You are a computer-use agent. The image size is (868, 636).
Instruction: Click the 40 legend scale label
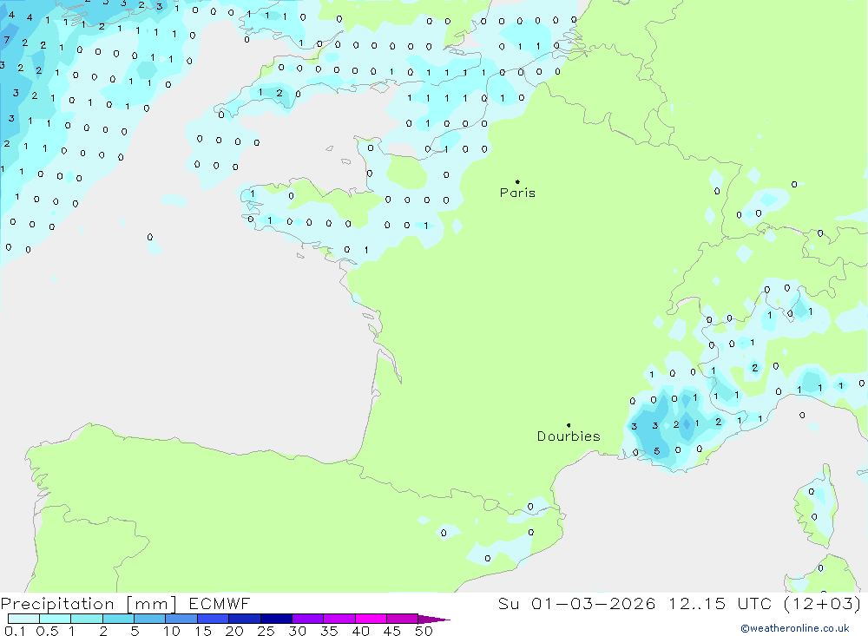point(361,631)
